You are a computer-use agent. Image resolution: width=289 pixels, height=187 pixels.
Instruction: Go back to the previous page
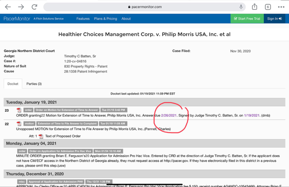click(x=8, y=7)
